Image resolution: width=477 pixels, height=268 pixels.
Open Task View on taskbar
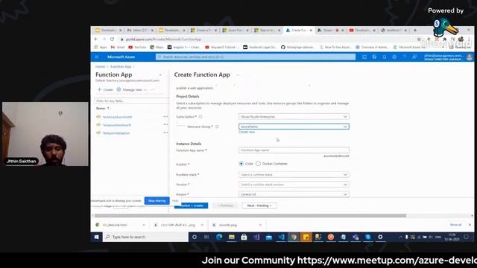[206, 237]
